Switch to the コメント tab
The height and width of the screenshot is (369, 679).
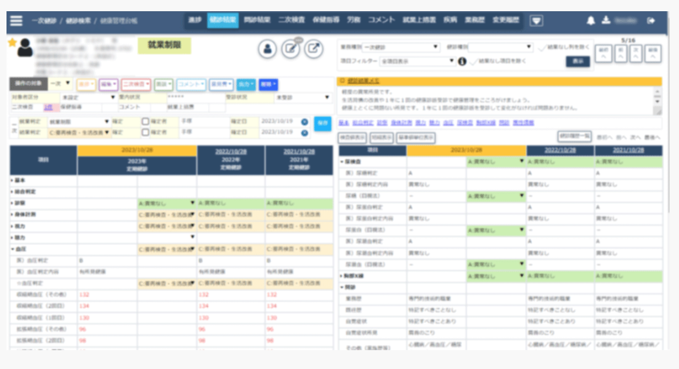381,20
